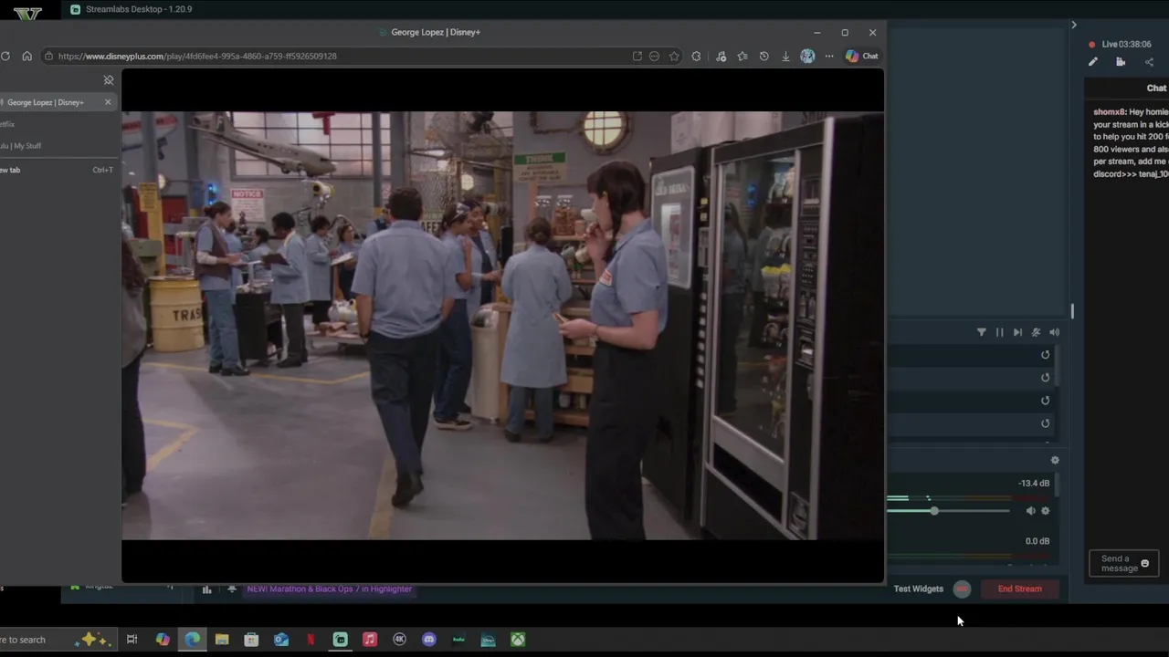Click the Send a message field
Viewport: 1169px width, 657px height.
click(1123, 563)
